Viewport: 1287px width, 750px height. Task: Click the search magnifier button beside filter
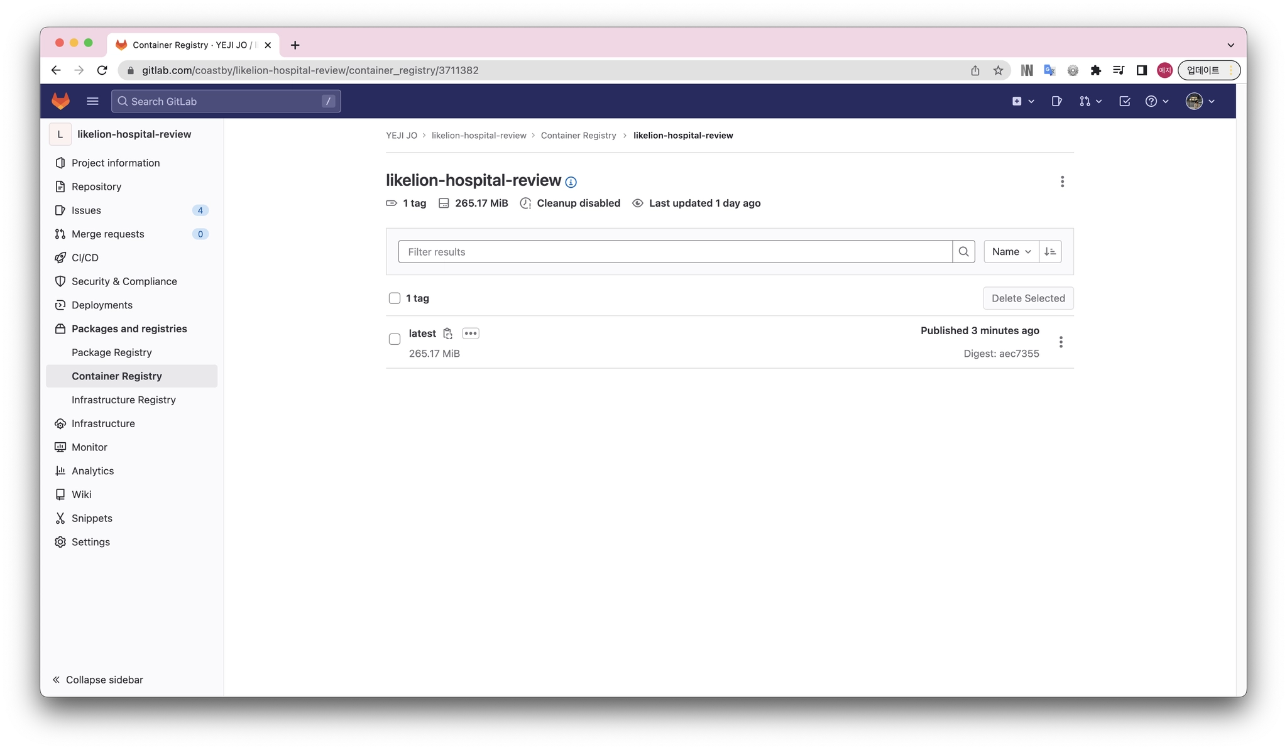coord(963,252)
